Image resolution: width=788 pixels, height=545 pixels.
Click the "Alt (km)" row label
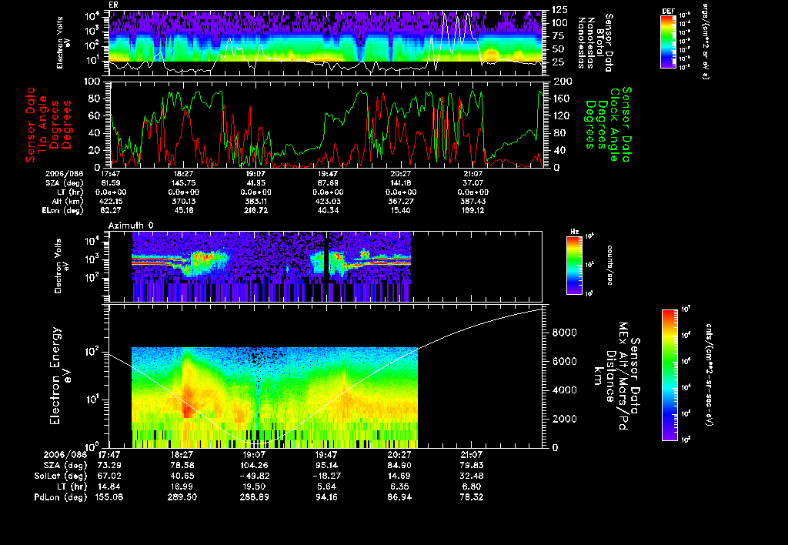click(68, 201)
